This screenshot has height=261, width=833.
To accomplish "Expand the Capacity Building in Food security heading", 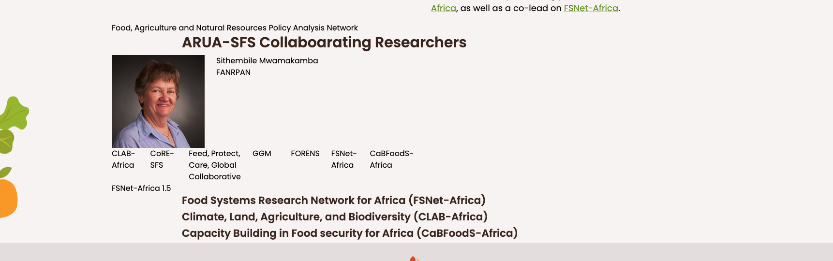I will point(349,233).
